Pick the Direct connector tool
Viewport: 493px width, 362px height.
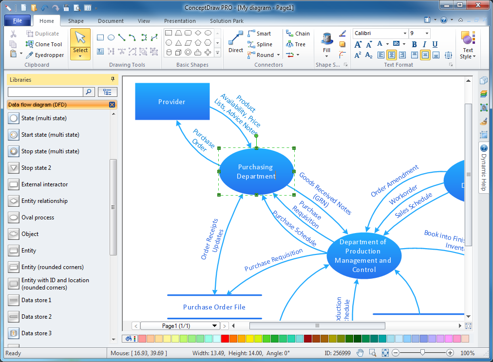tap(236, 42)
